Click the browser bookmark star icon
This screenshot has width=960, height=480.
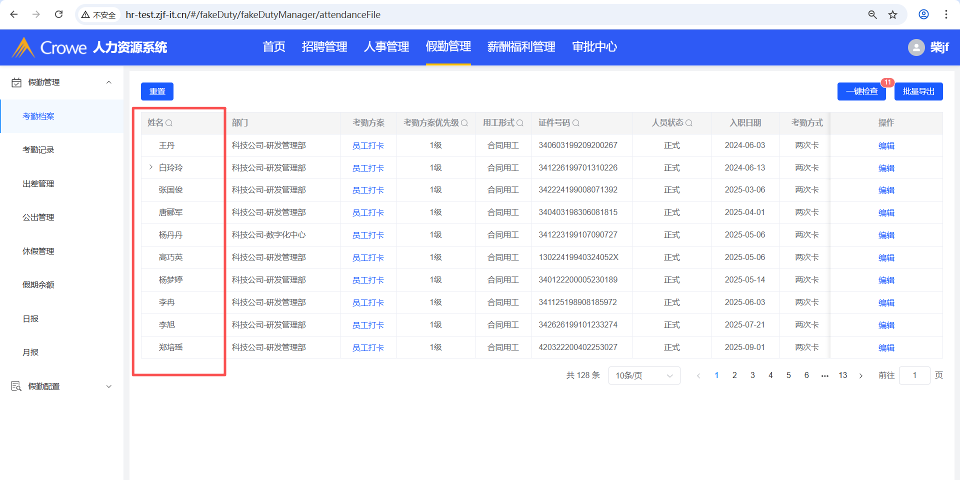[892, 14]
